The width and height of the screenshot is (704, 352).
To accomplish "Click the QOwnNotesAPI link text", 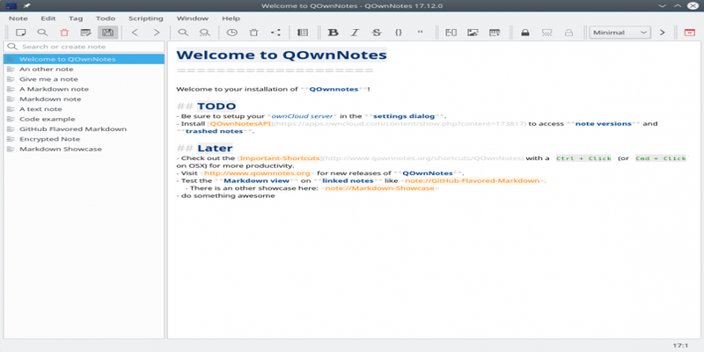I will point(239,123).
